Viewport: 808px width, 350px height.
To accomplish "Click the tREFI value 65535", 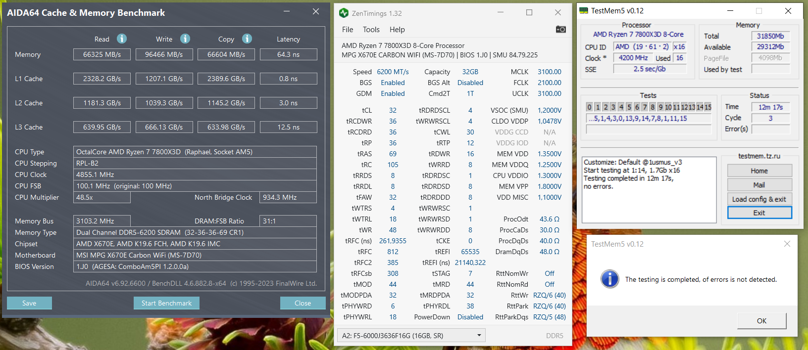I will pos(470,252).
